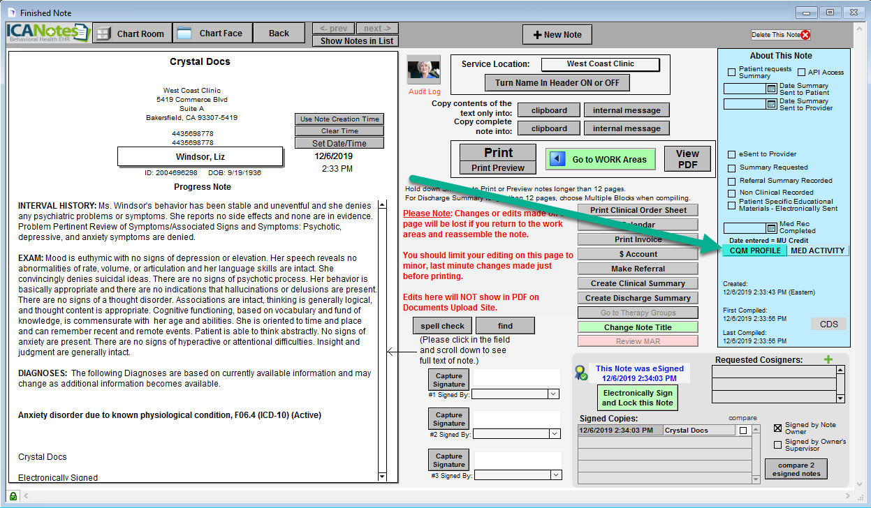This screenshot has height=508, width=871.
Task: Open calendar icon for Med Rec Completed
Action: (771, 228)
